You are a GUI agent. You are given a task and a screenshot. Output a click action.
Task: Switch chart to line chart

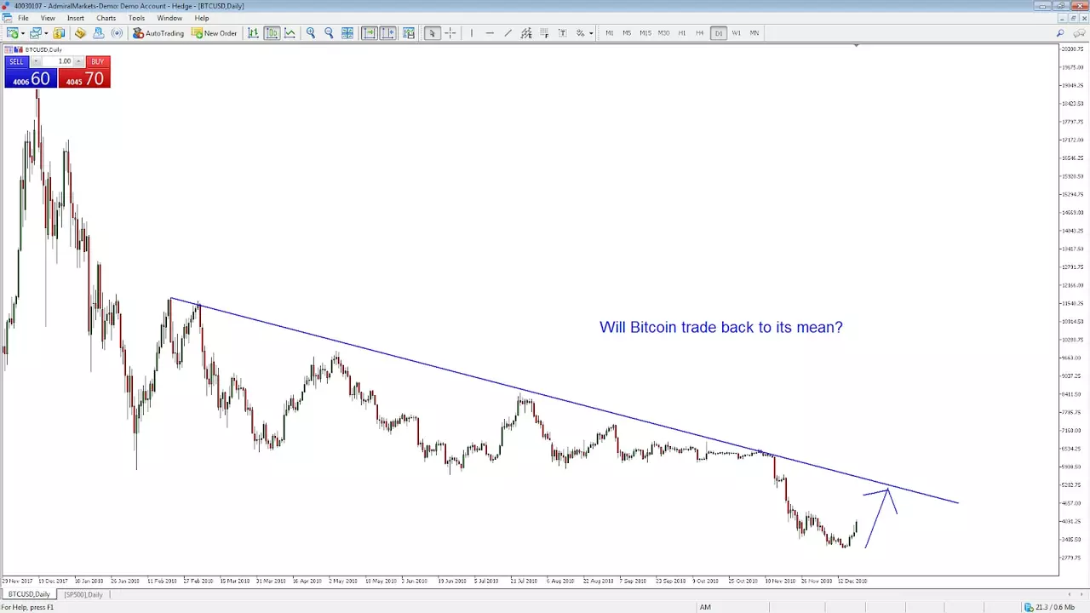(290, 33)
